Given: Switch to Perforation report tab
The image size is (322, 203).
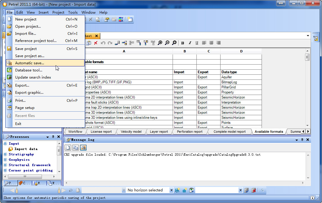Looking at the screenshot, I should (x=190, y=132).
